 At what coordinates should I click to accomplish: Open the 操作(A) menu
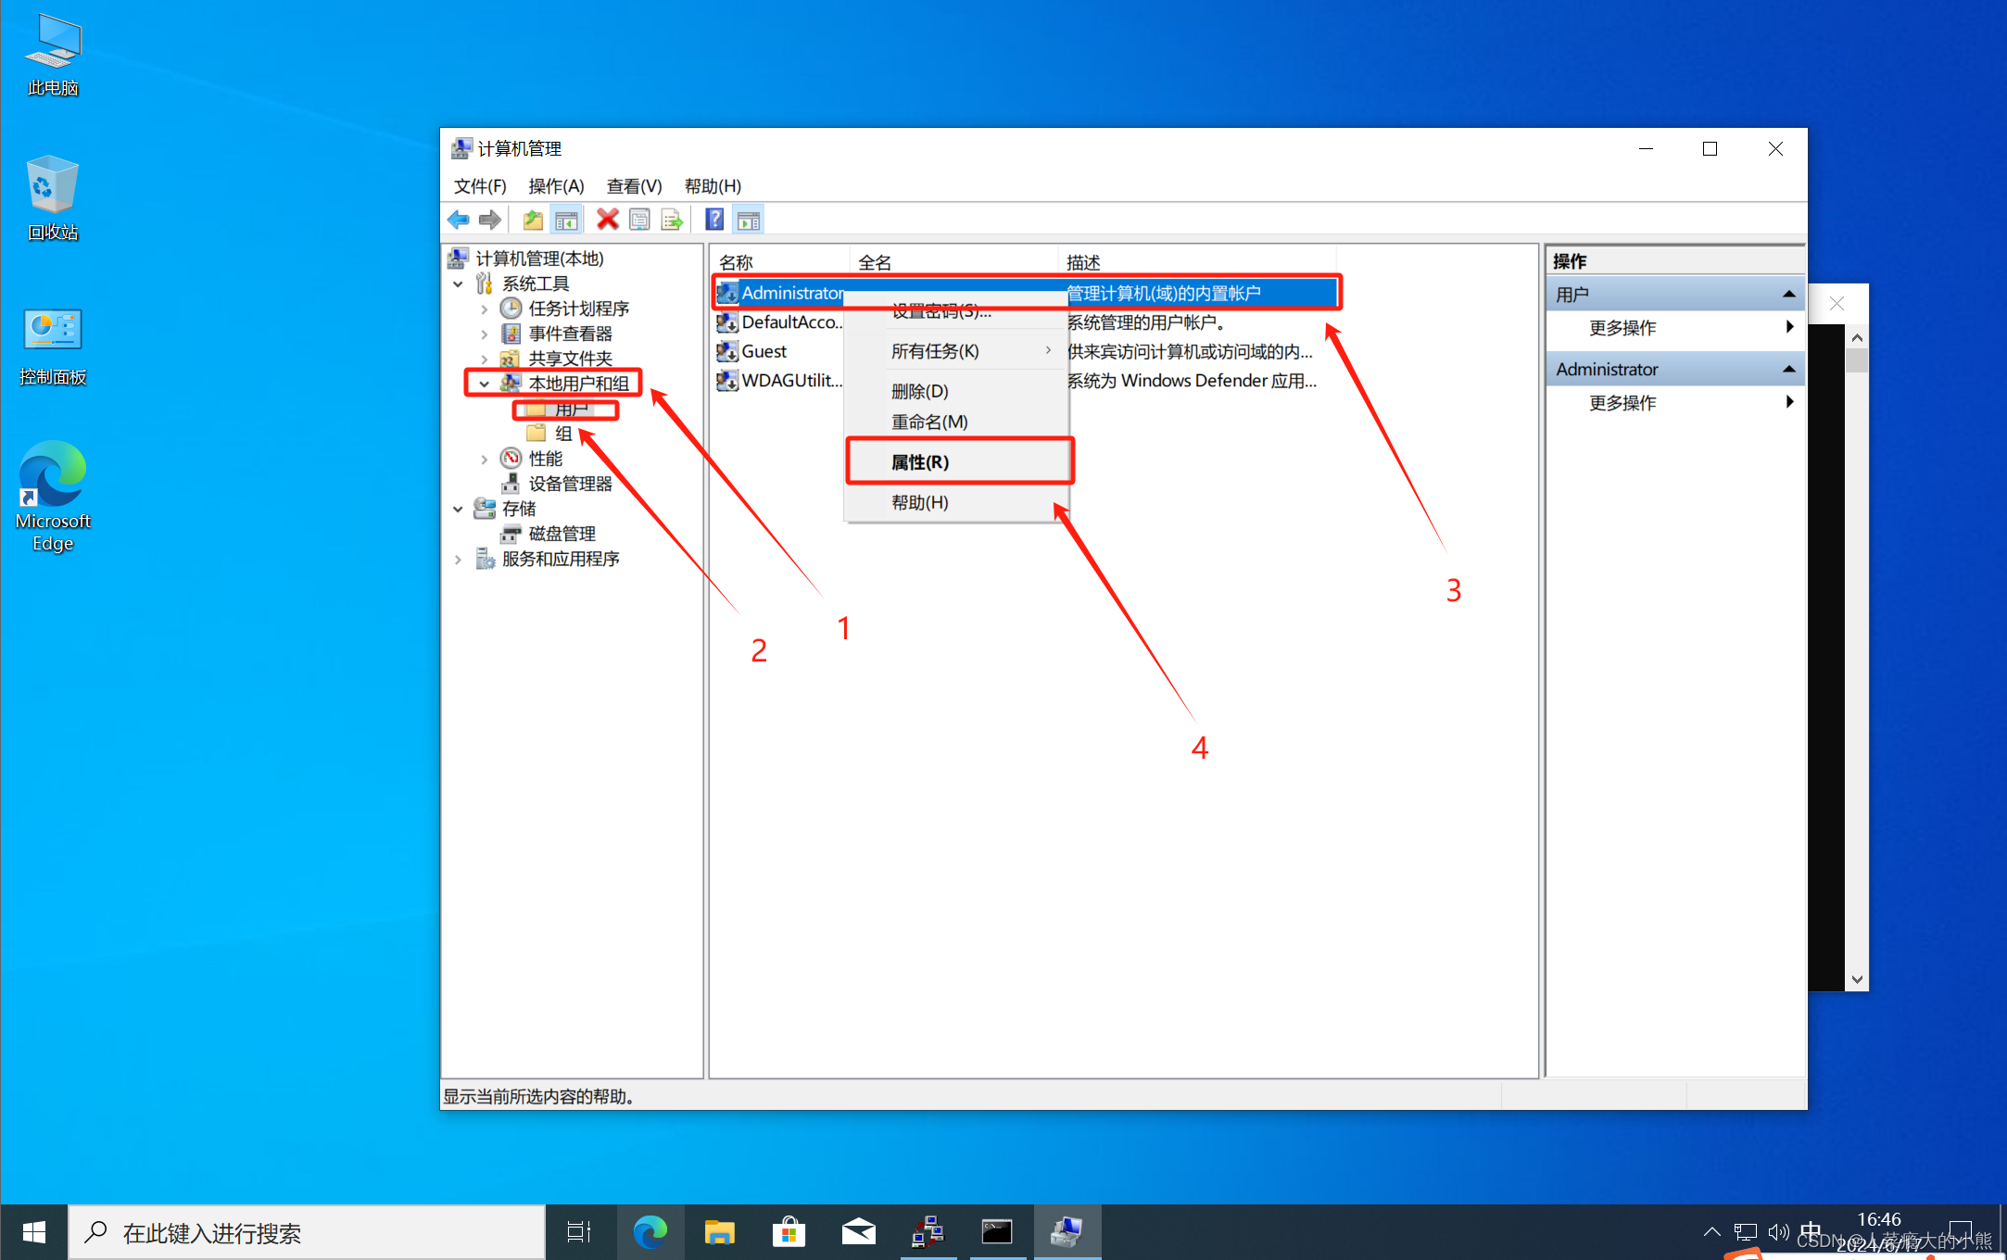click(x=555, y=186)
